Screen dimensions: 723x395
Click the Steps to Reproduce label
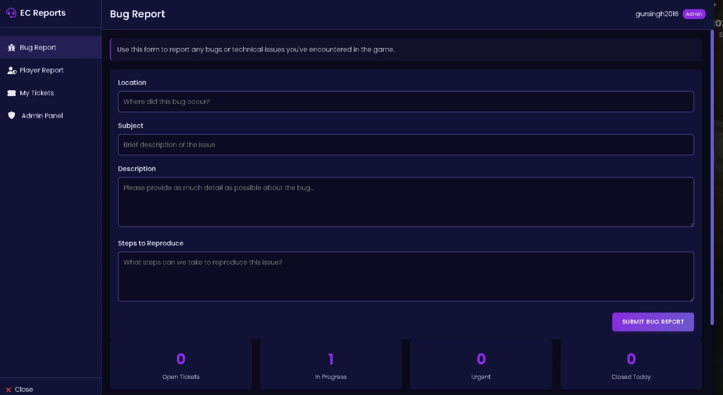click(150, 243)
